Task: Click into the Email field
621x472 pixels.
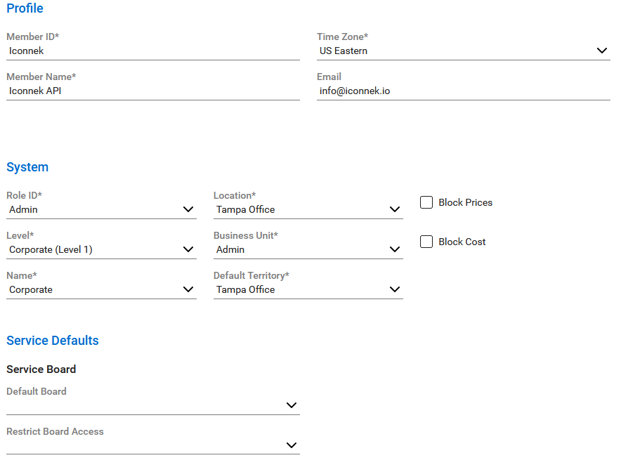Action: coord(463,91)
